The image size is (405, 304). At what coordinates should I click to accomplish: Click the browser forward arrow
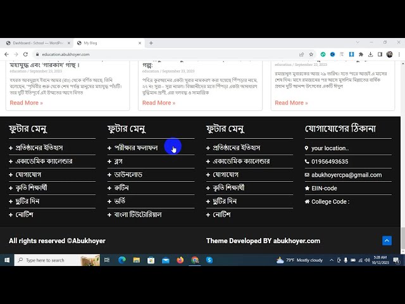[x=16, y=54]
